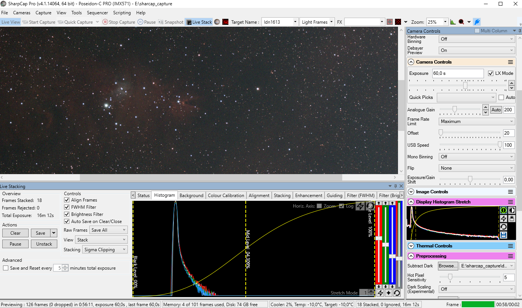Viewport: 522px width, 308px height.
Task: Click the lightning auto-stretch icon atop live stack histogram
Action: coord(360,206)
